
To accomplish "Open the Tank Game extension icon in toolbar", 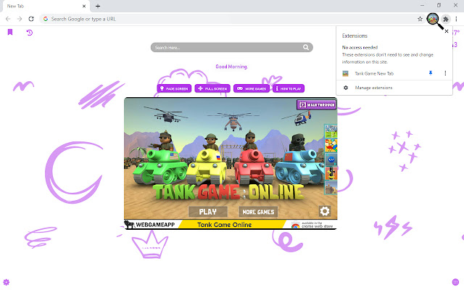I will click(433, 19).
